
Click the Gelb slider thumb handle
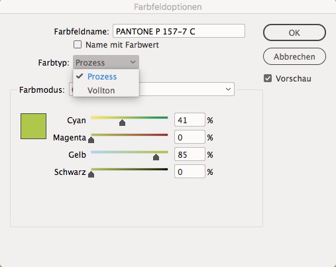[156, 157]
